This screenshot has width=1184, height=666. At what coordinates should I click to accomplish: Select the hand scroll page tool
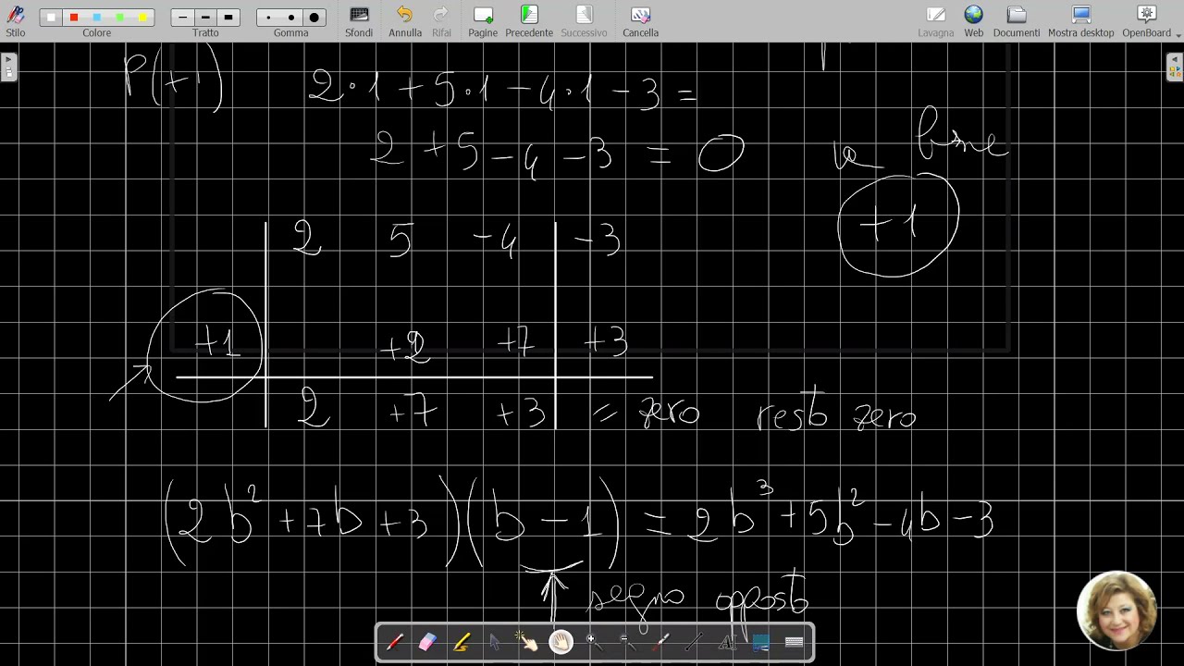pyautogui.click(x=561, y=642)
